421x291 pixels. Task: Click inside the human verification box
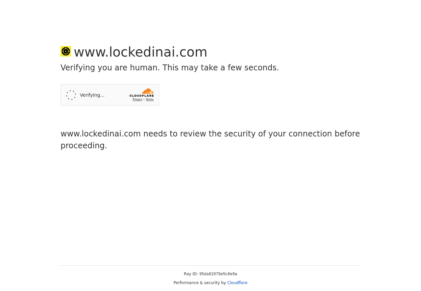(110, 95)
